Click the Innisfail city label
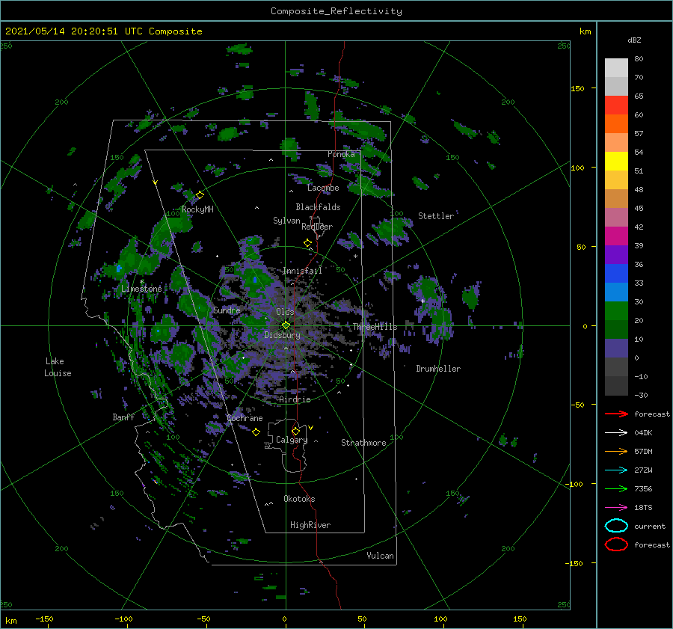Screen dimensions: 673x629 (x=302, y=271)
